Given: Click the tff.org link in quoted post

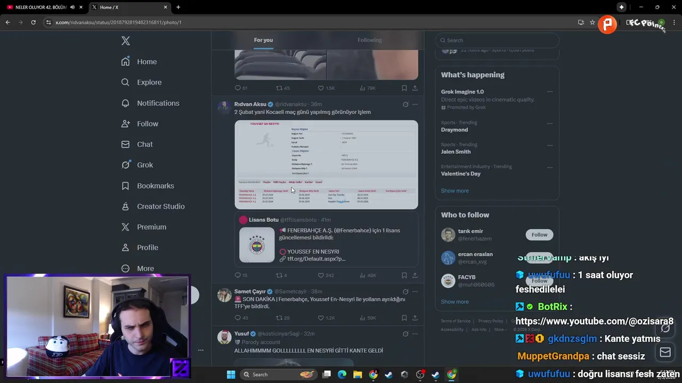Looking at the screenshot, I should [316, 259].
